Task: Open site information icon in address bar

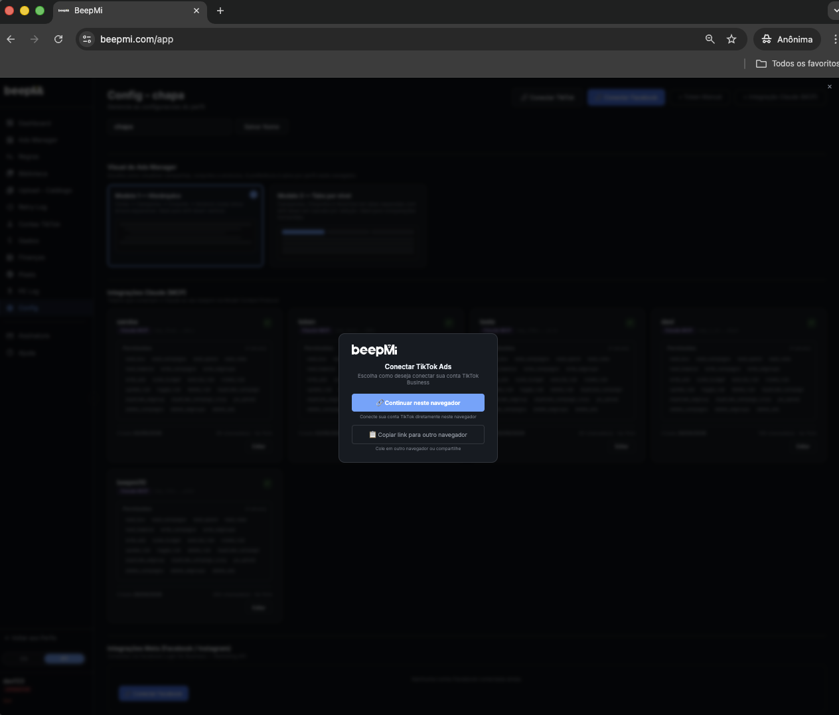Action: [x=87, y=39]
